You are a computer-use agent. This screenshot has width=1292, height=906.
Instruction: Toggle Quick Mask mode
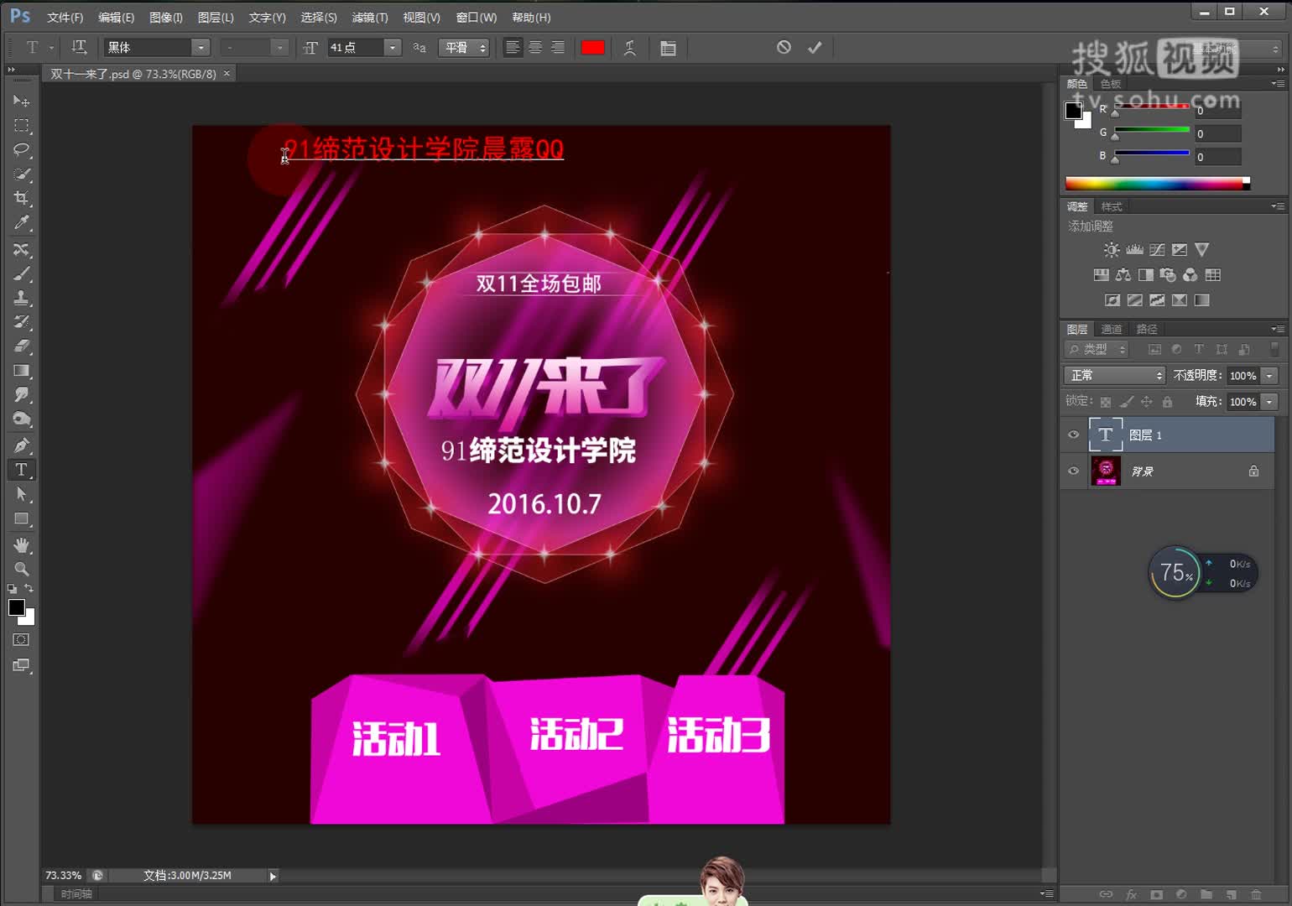pos(21,640)
